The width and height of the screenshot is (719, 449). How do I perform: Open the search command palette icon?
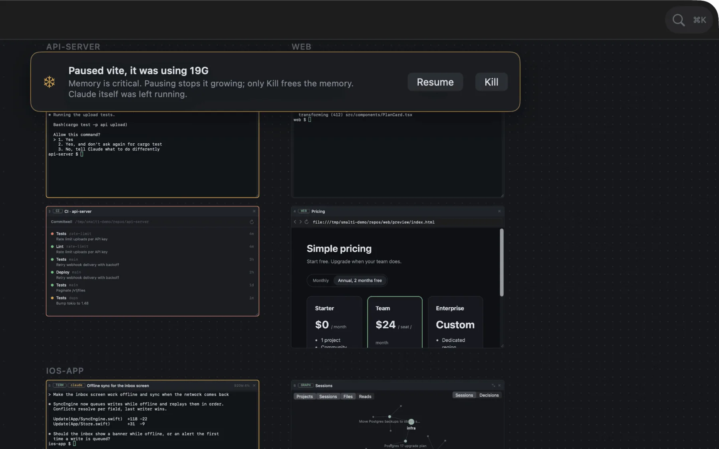[x=678, y=20]
